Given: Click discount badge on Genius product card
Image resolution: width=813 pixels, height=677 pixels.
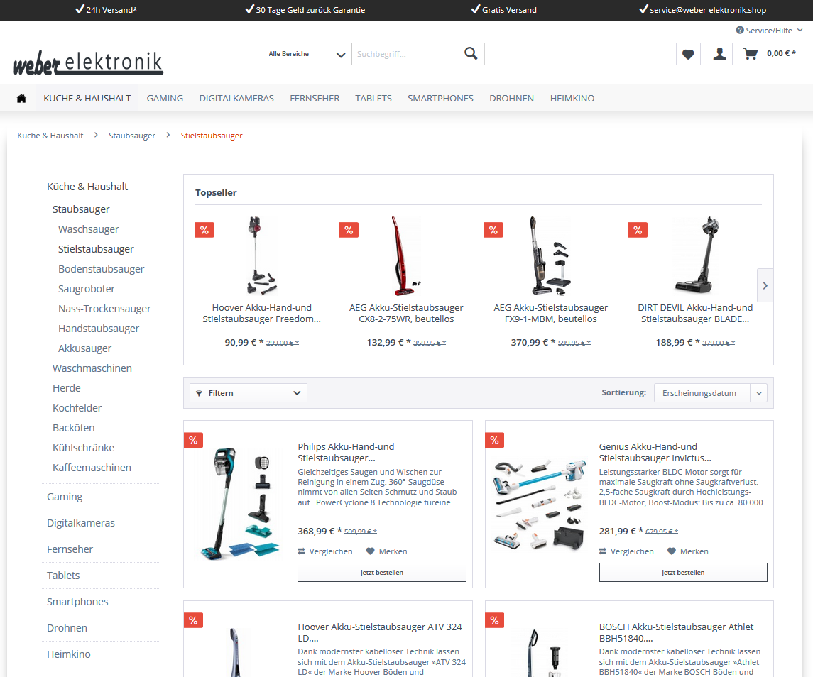Looking at the screenshot, I should pos(495,440).
